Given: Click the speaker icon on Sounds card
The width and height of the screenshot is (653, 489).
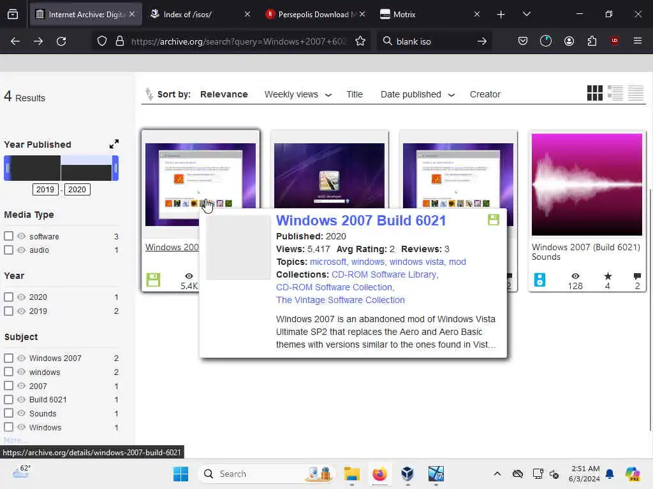Looking at the screenshot, I should click(539, 280).
